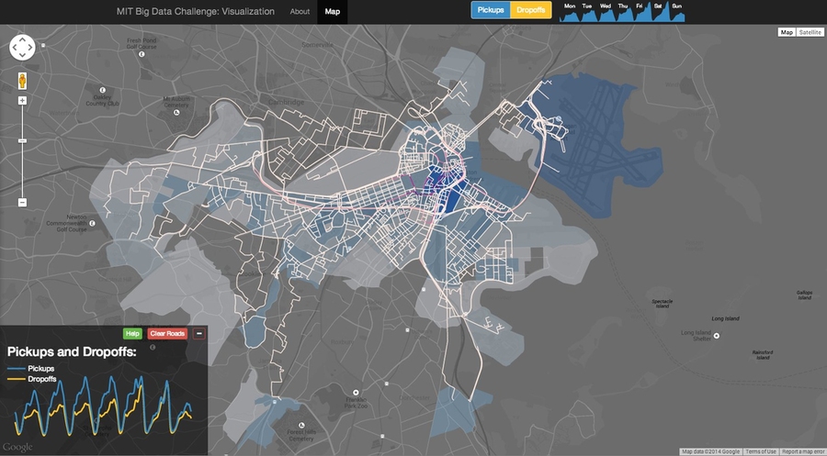This screenshot has width=827, height=456.
Task: Click the pan right arrow on map control
Action: point(31,49)
